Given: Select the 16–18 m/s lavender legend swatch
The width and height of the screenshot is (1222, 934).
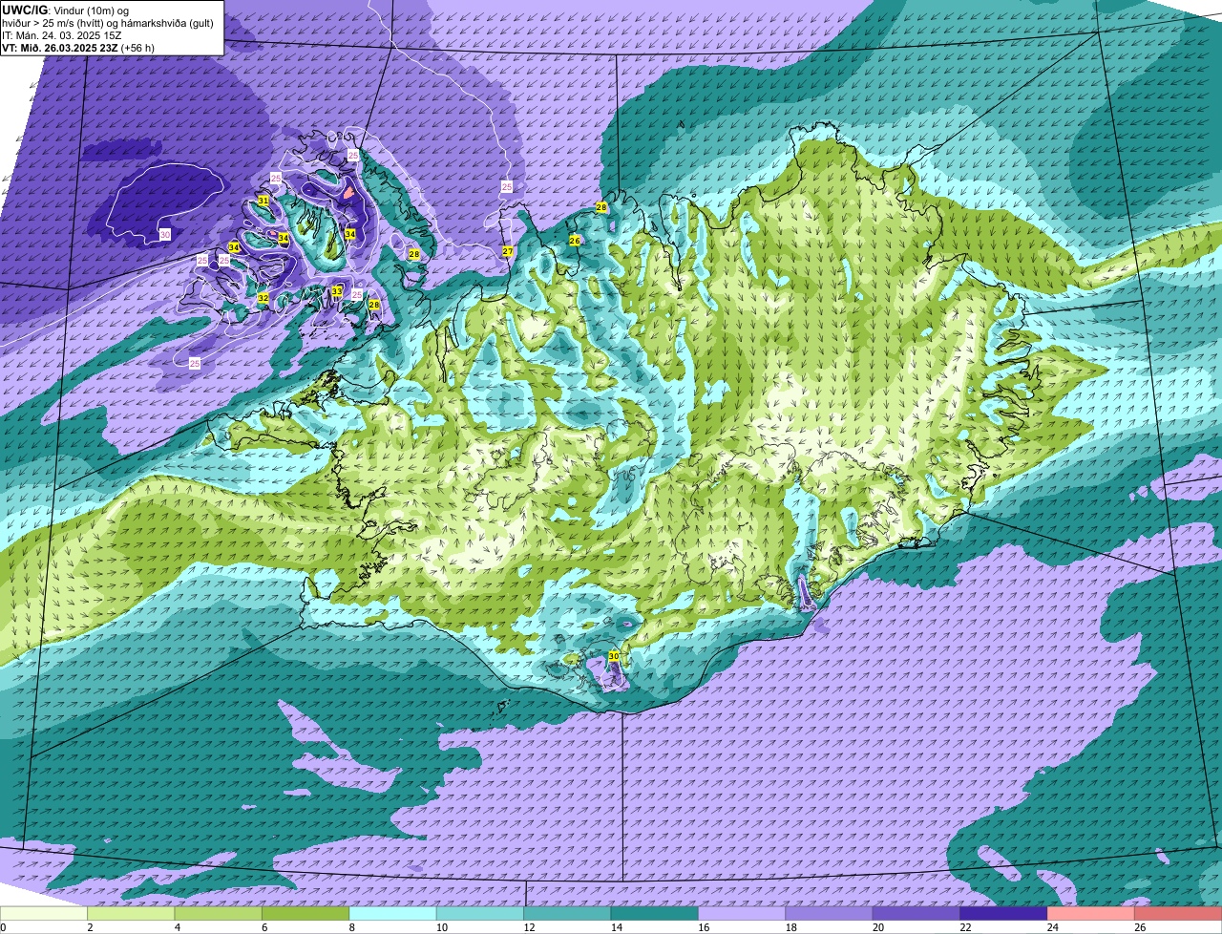Looking at the screenshot, I should click(x=742, y=914).
